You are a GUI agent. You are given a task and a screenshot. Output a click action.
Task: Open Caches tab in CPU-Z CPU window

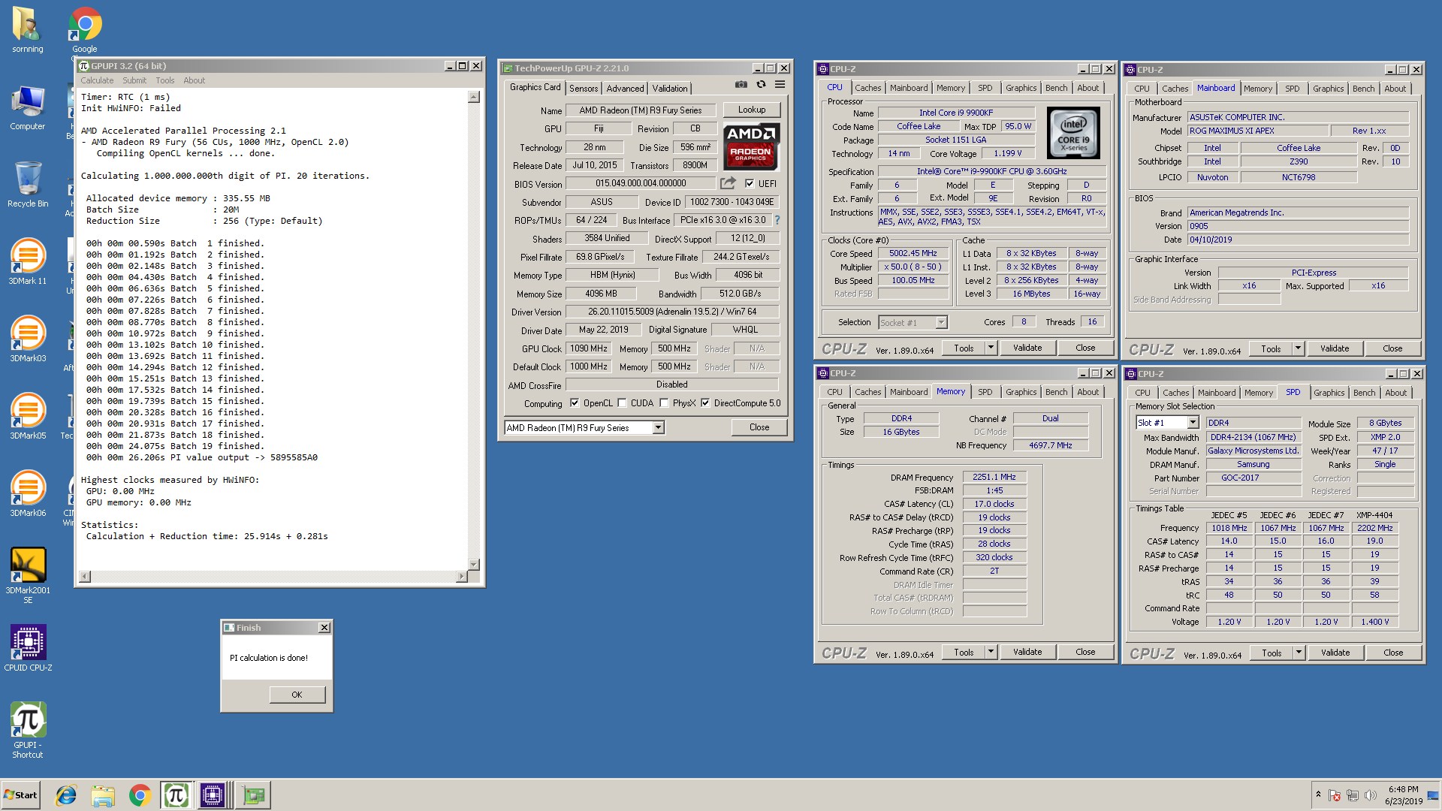pyautogui.click(x=867, y=88)
